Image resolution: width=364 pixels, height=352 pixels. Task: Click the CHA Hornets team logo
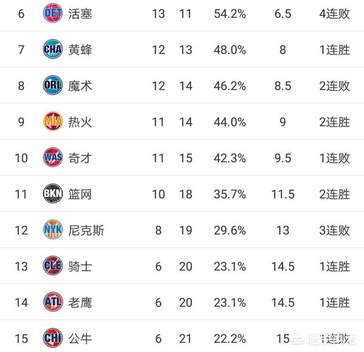click(53, 49)
